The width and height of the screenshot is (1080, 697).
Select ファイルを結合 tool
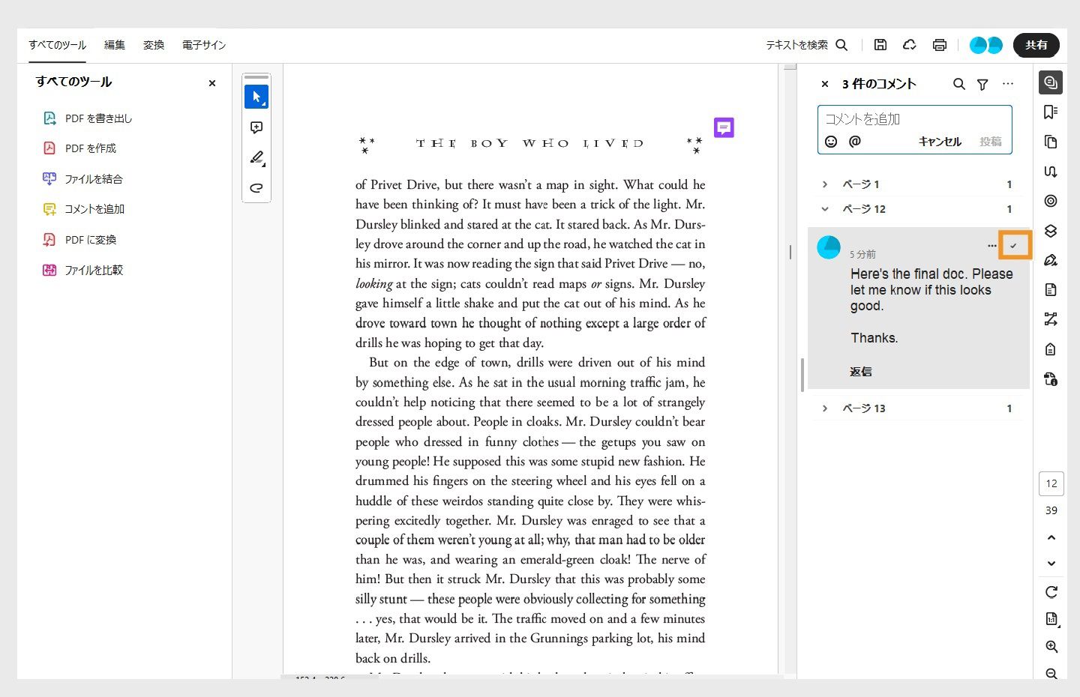coord(83,179)
